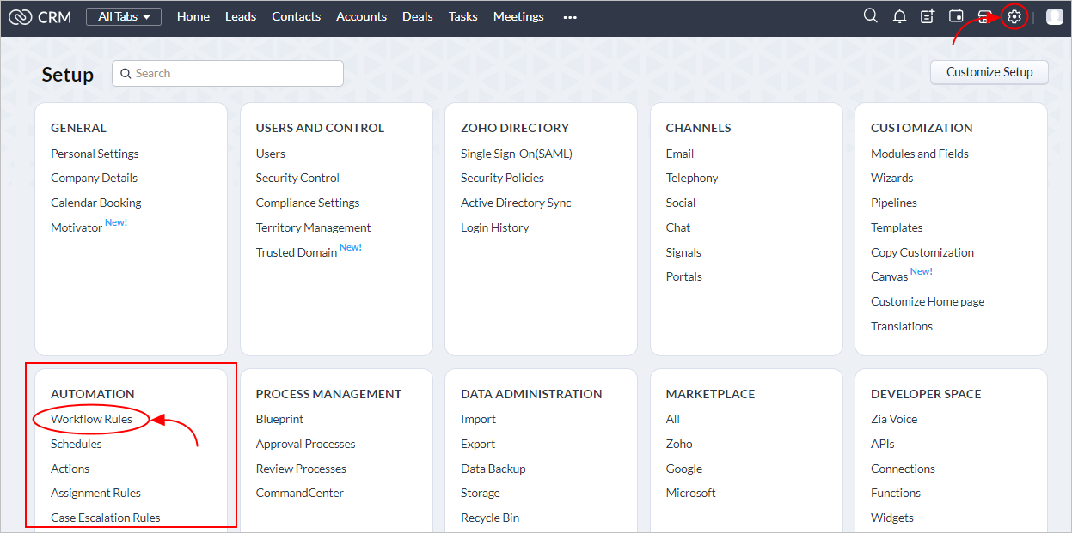Open the calendar icon in top bar
The height and width of the screenshot is (533, 1072).
[956, 16]
